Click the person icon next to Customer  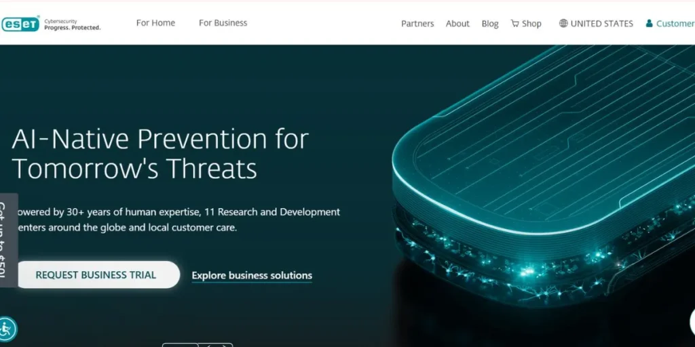(650, 23)
